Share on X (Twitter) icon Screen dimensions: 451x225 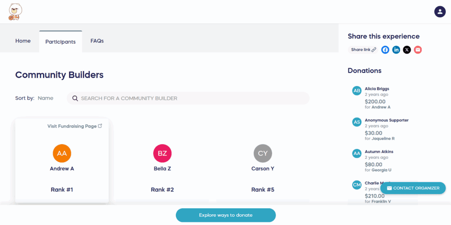[407, 50]
